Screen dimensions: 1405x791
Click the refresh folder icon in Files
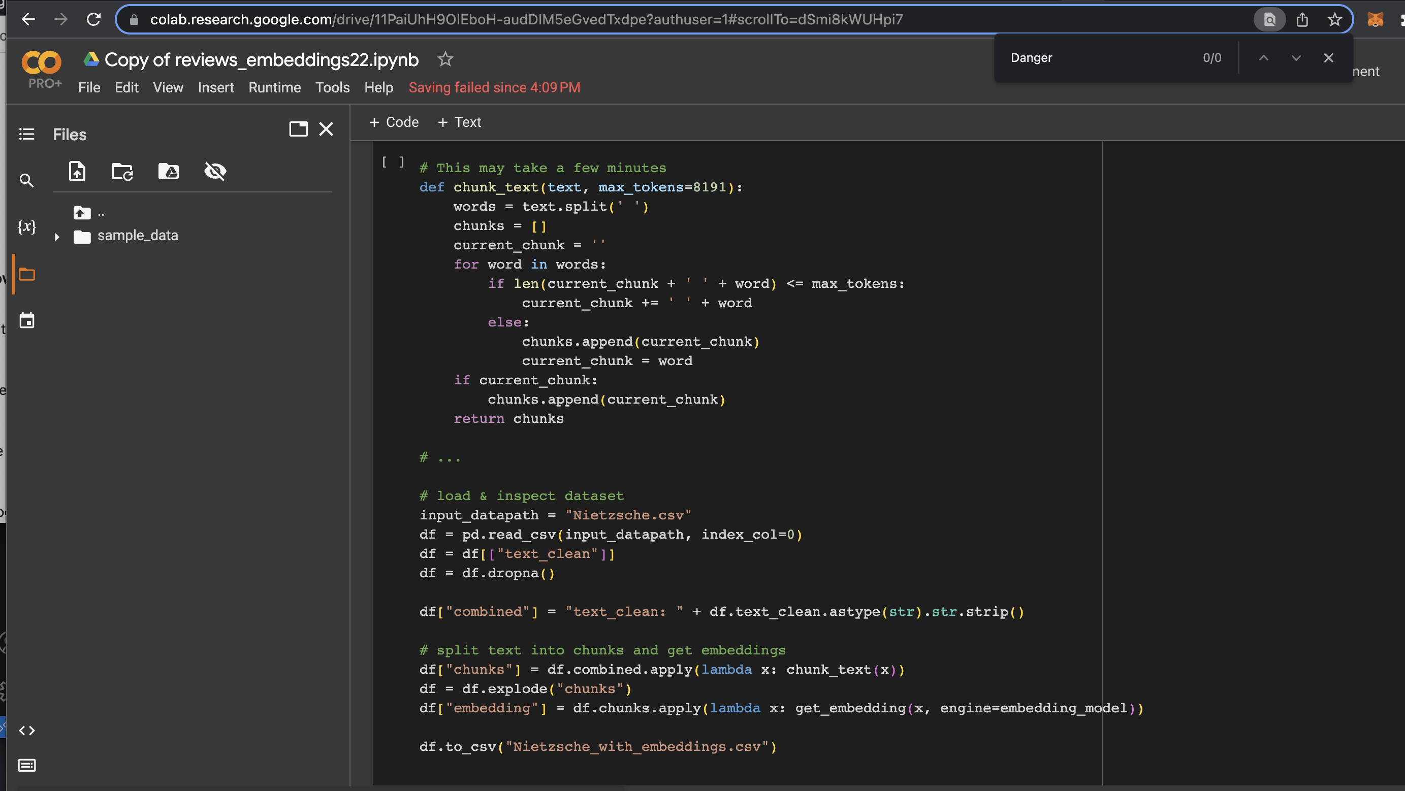coord(122,171)
